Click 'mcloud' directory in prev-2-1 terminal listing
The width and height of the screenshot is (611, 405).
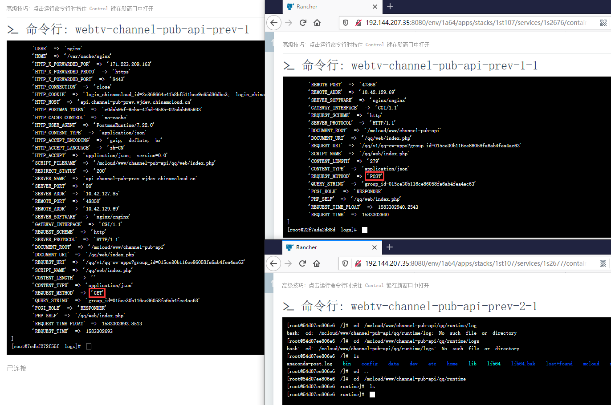[591, 364]
